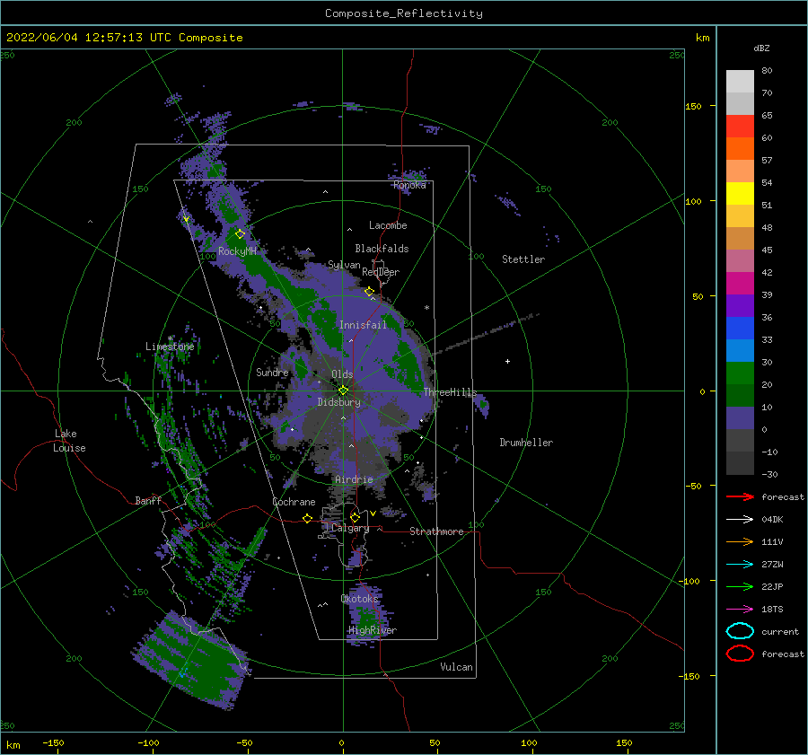Click the Drumheller label

pyautogui.click(x=526, y=443)
